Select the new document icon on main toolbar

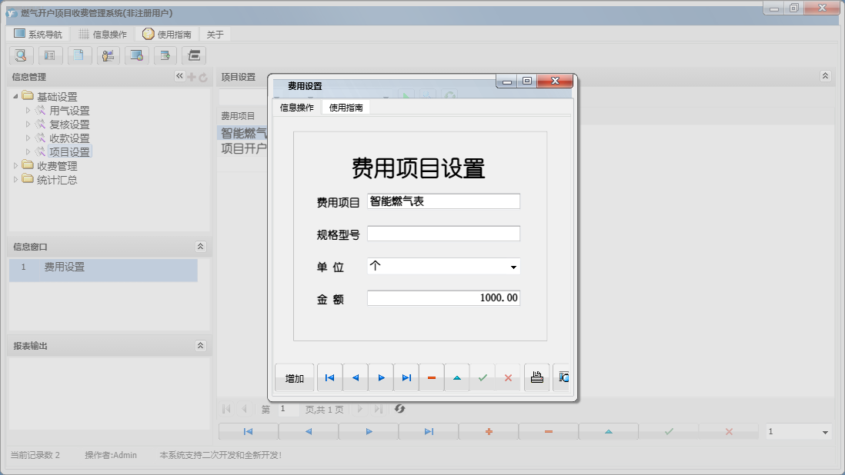coord(79,55)
